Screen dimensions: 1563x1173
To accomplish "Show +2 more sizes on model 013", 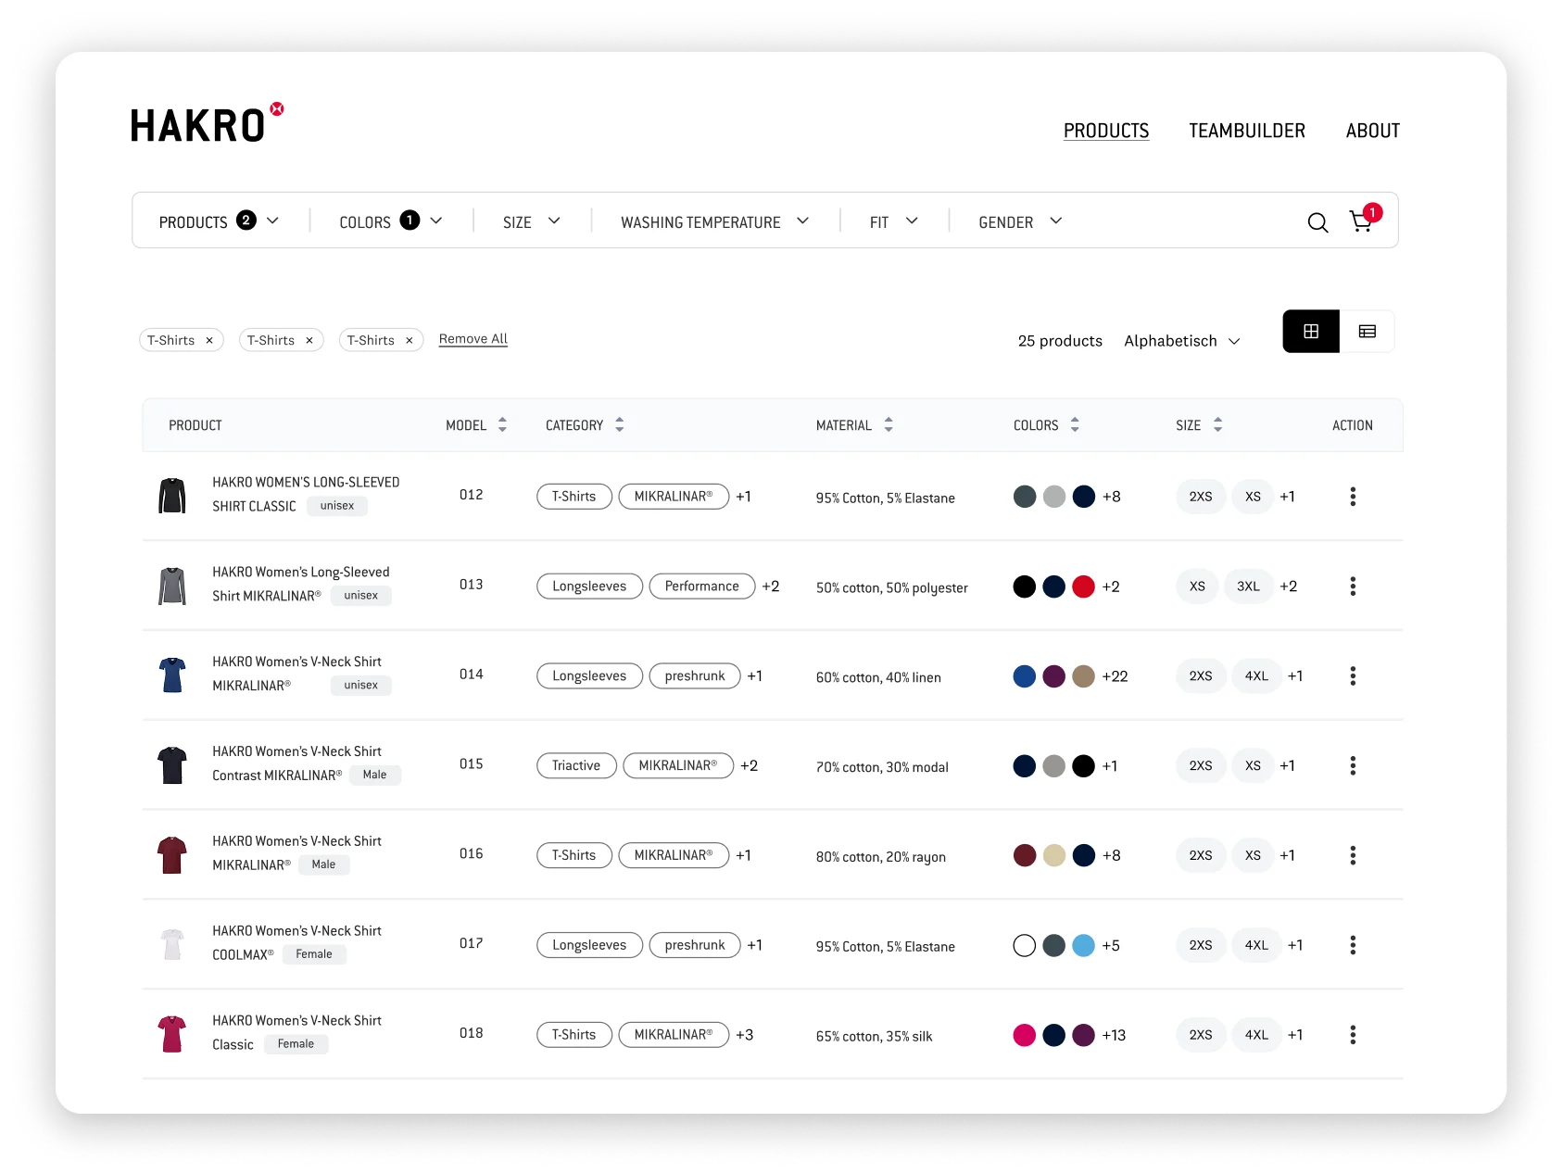I will (1289, 586).
